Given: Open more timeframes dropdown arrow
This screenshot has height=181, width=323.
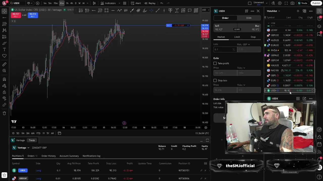Looking at the screenshot, I should tap(88, 3).
